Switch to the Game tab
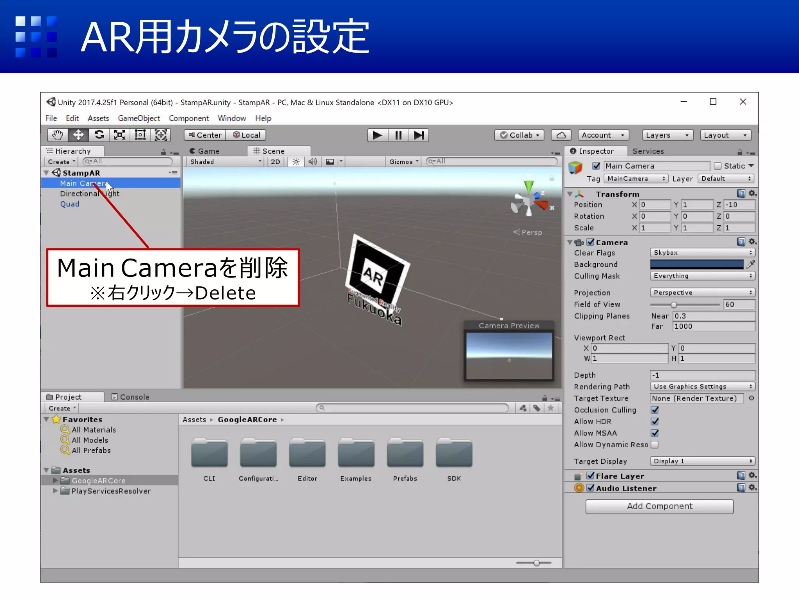Image resolution: width=799 pixels, height=599 pixels. (204, 151)
